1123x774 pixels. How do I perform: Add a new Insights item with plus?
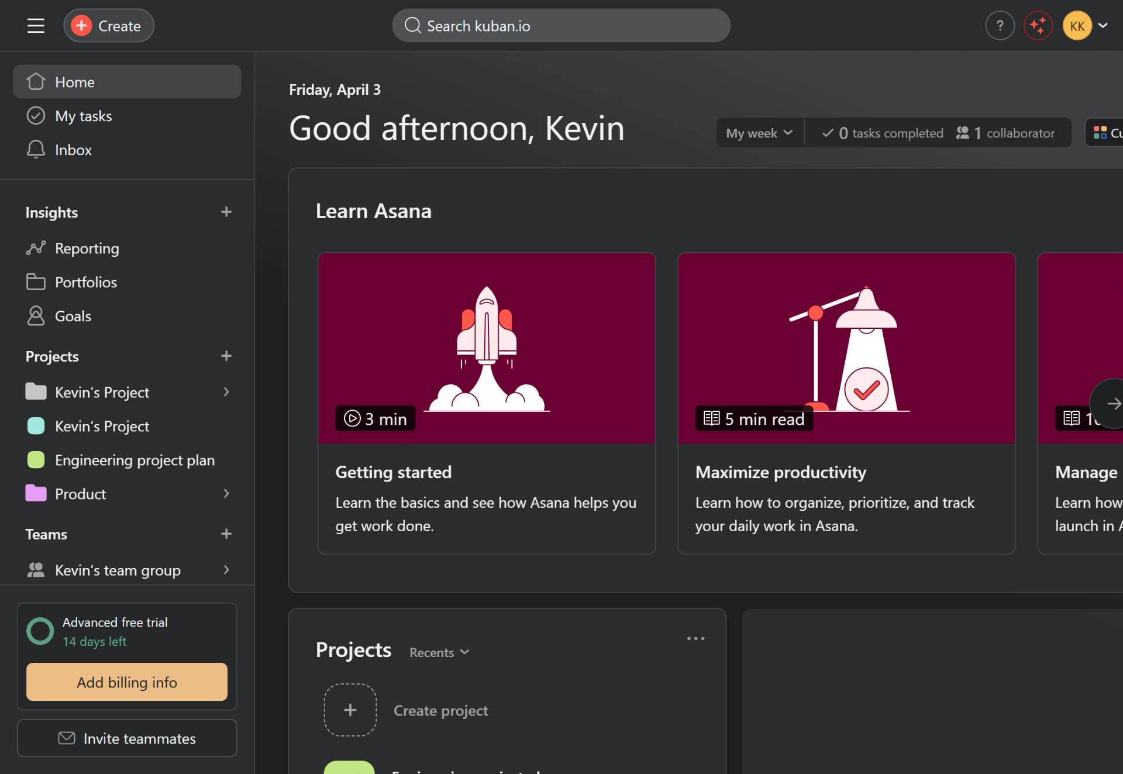pyautogui.click(x=226, y=212)
